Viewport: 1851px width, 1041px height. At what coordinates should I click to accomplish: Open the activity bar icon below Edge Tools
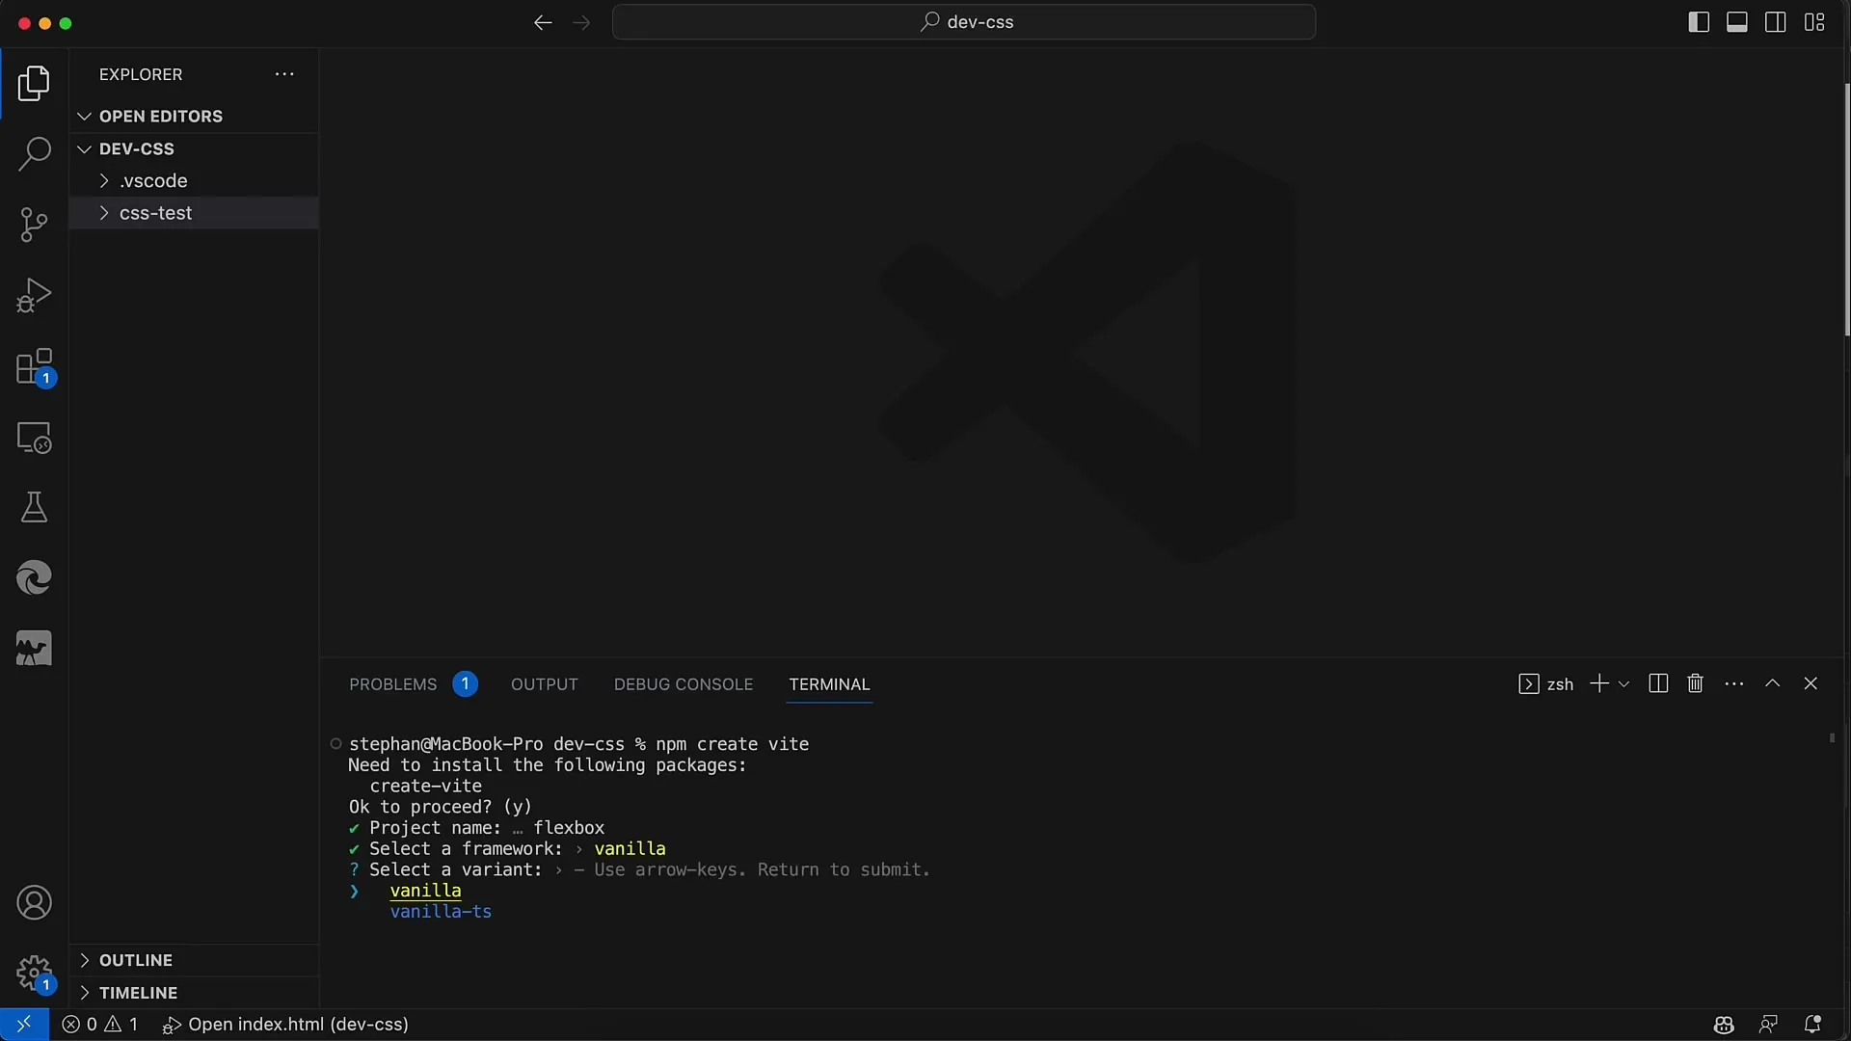click(x=34, y=649)
